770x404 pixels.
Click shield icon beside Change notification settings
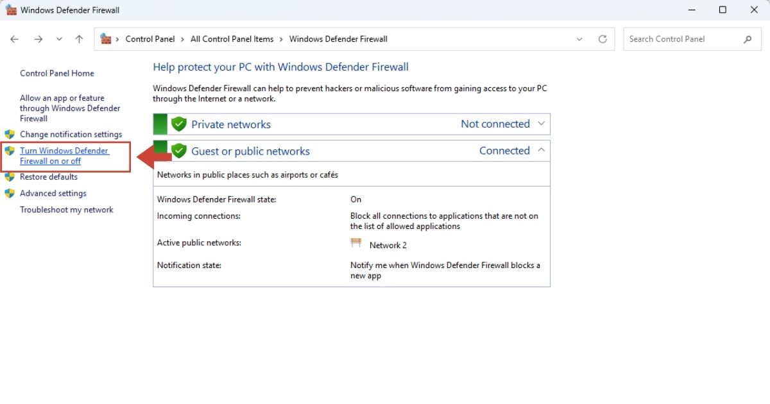click(10, 134)
